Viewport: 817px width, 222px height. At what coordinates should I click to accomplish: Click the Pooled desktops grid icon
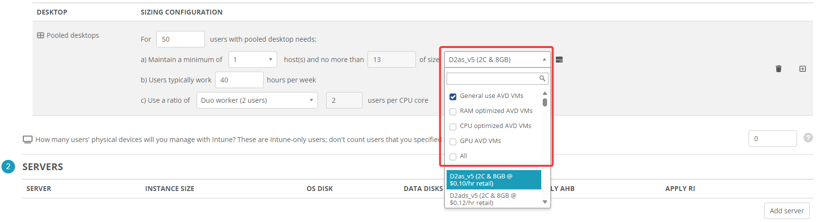(41, 35)
